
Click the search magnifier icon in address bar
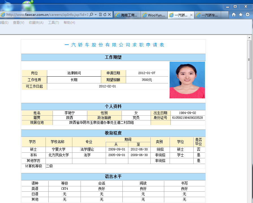pyautogui.click(x=91, y=14)
